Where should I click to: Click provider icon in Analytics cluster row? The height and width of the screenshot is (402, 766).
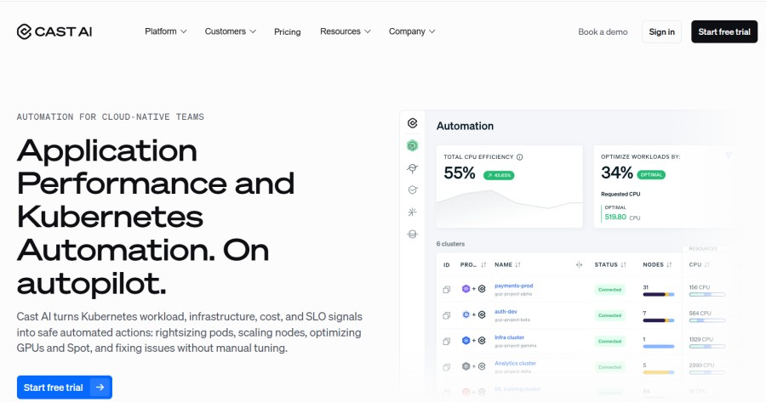466,366
